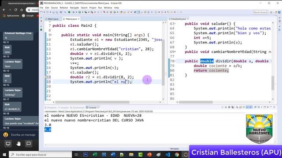282x158 pixels.
Task: Open the Window menu
Action: (108, 8)
